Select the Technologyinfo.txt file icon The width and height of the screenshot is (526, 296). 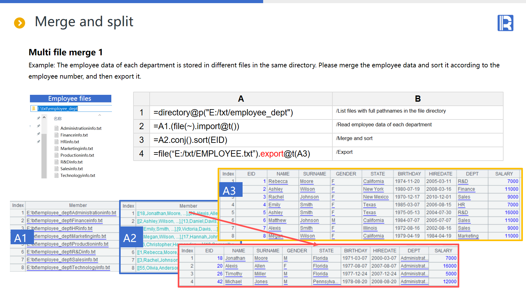[x=56, y=176]
